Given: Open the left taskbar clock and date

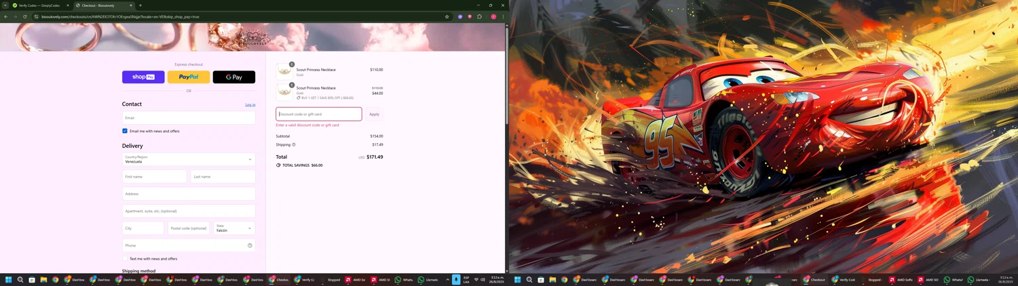Looking at the screenshot, I should point(497,280).
